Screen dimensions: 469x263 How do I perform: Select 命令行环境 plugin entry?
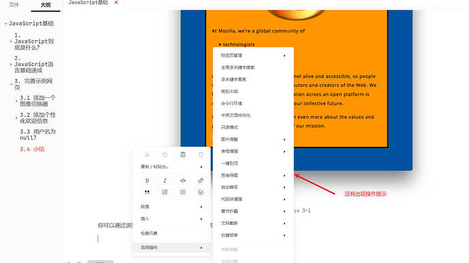tap(253, 103)
